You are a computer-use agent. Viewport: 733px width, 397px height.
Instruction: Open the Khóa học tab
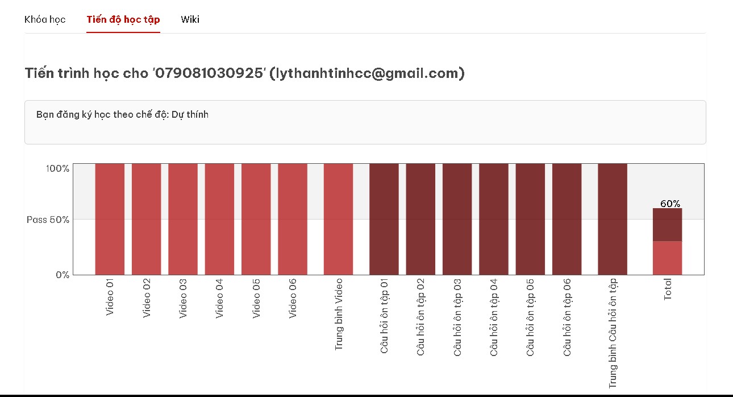point(45,19)
